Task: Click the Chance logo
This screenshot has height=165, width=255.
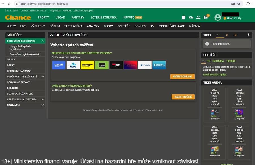Action: pyautogui.click(x=18, y=18)
